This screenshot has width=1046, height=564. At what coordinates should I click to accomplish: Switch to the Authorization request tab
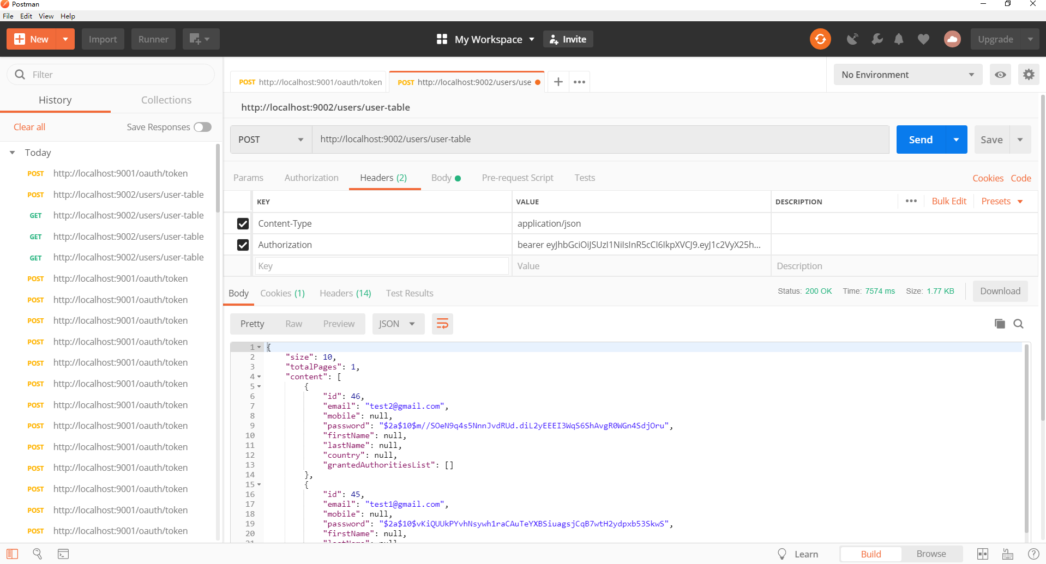[311, 178]
